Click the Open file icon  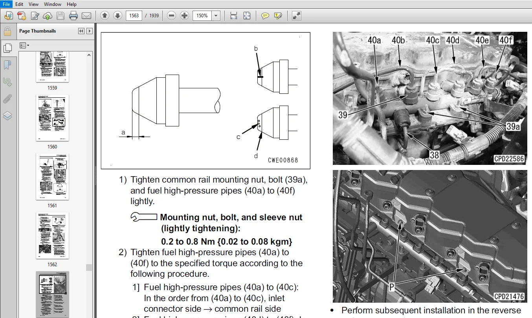pyautogui.click(x=9, y=16)
